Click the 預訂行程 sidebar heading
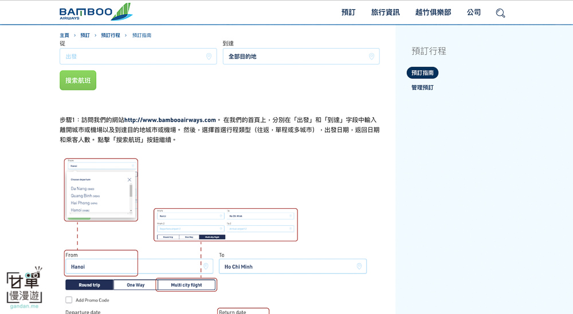Screen dimensions: 573x314 (x=429, y=51)
